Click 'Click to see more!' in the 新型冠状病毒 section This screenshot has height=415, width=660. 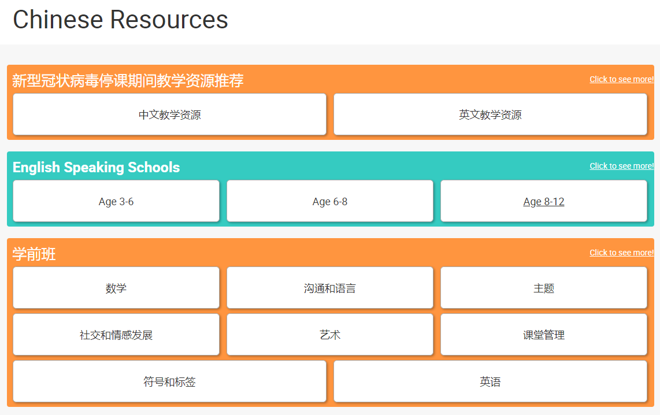(x=622, y=79)
